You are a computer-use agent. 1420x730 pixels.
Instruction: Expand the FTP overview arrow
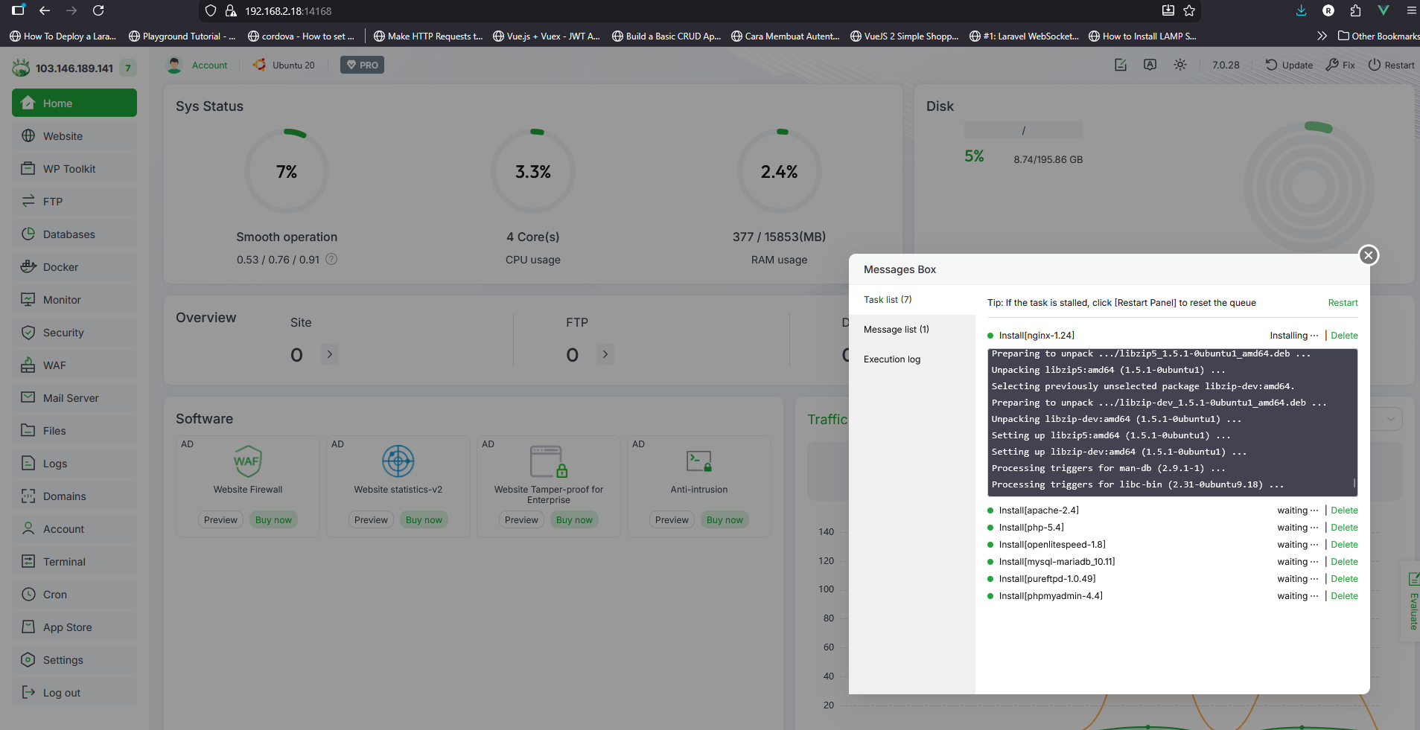click(605, 354)
